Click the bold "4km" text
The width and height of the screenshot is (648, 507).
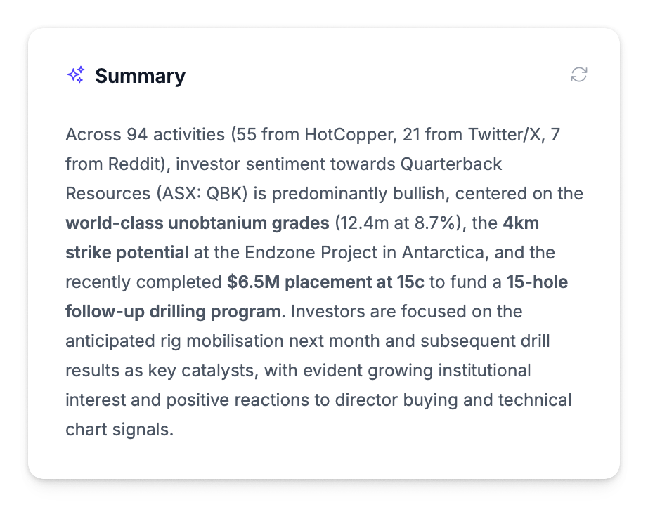pos(521,223)
